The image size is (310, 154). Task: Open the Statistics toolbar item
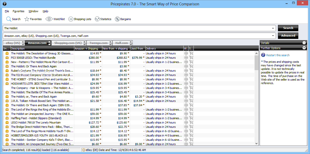pos(103,19)
